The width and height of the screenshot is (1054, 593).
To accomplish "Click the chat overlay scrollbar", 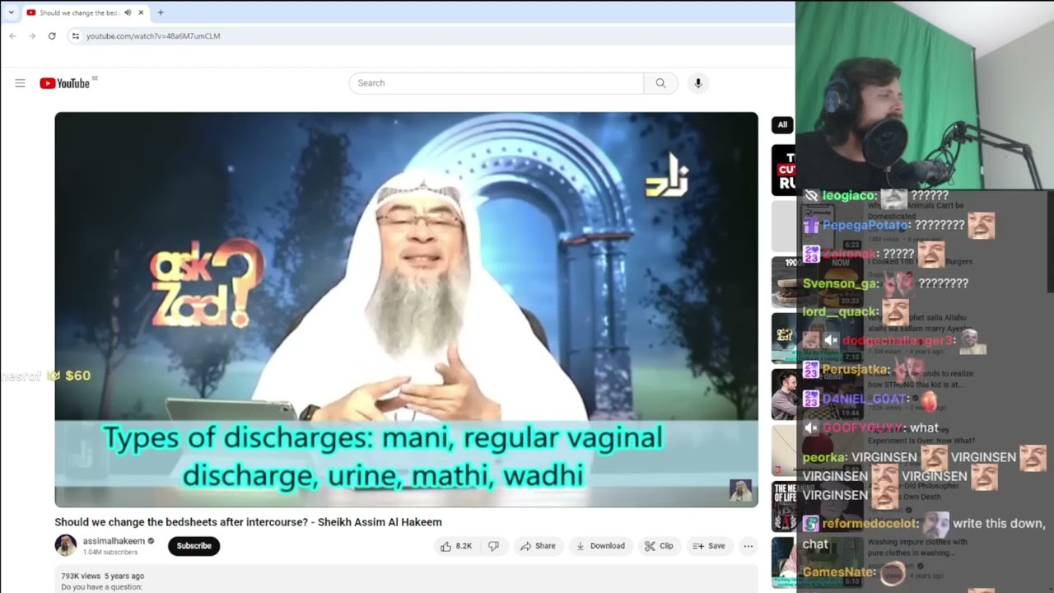I will point(1050,242).
